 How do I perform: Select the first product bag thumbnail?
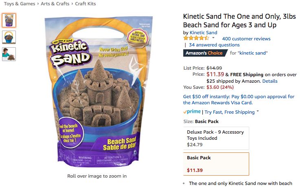click(x=9, y=20)
